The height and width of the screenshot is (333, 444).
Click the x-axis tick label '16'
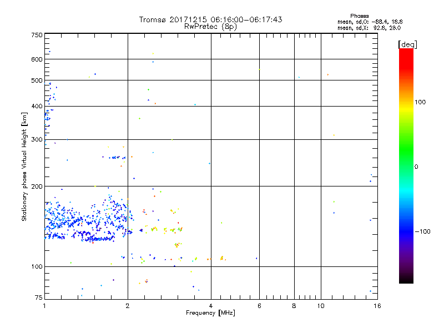(x=377, y=306)
